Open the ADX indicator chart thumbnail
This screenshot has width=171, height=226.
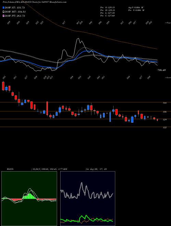coord(88,199)
